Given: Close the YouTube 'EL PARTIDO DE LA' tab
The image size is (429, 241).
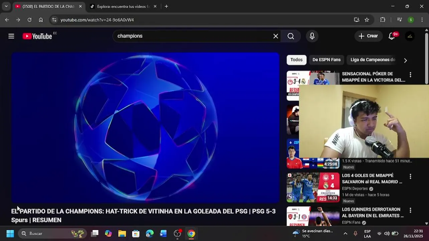Looking at the screenshot, I should (80, 6).
